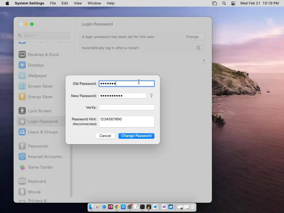Viewport: 284px width, 213px height.
Task: Click the key icon for password assistant
Action: (x=151, y=96)
